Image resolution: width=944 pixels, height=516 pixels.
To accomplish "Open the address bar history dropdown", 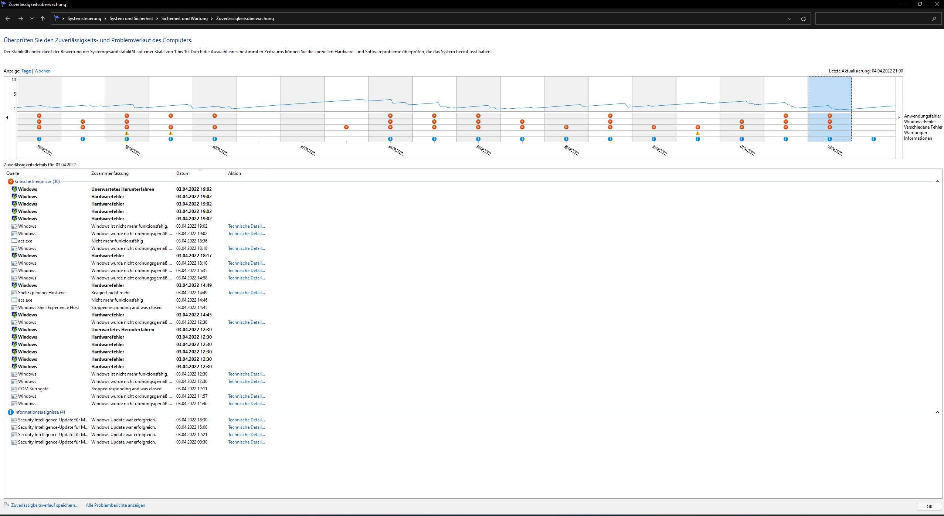I will [790, 18].
